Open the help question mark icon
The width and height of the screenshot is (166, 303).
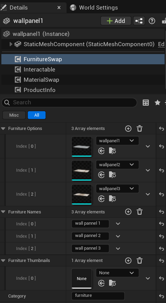pos(152,21)
